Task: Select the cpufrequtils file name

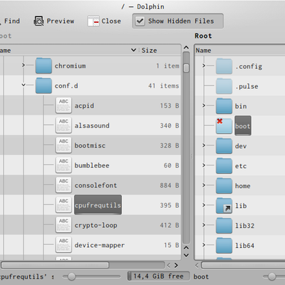Action: (x=98, y=205)
